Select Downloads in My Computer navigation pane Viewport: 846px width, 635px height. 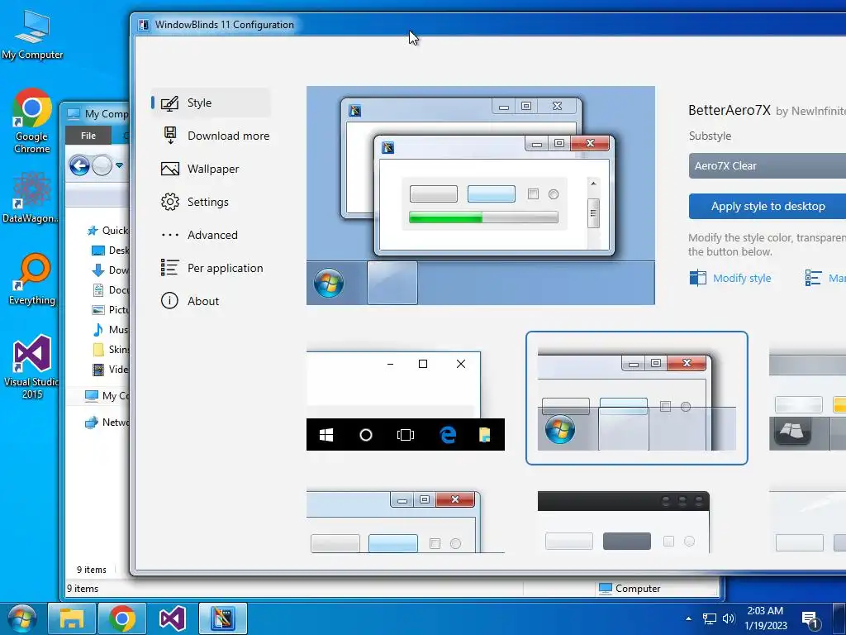pyautogui.click(x=111, y=270)
